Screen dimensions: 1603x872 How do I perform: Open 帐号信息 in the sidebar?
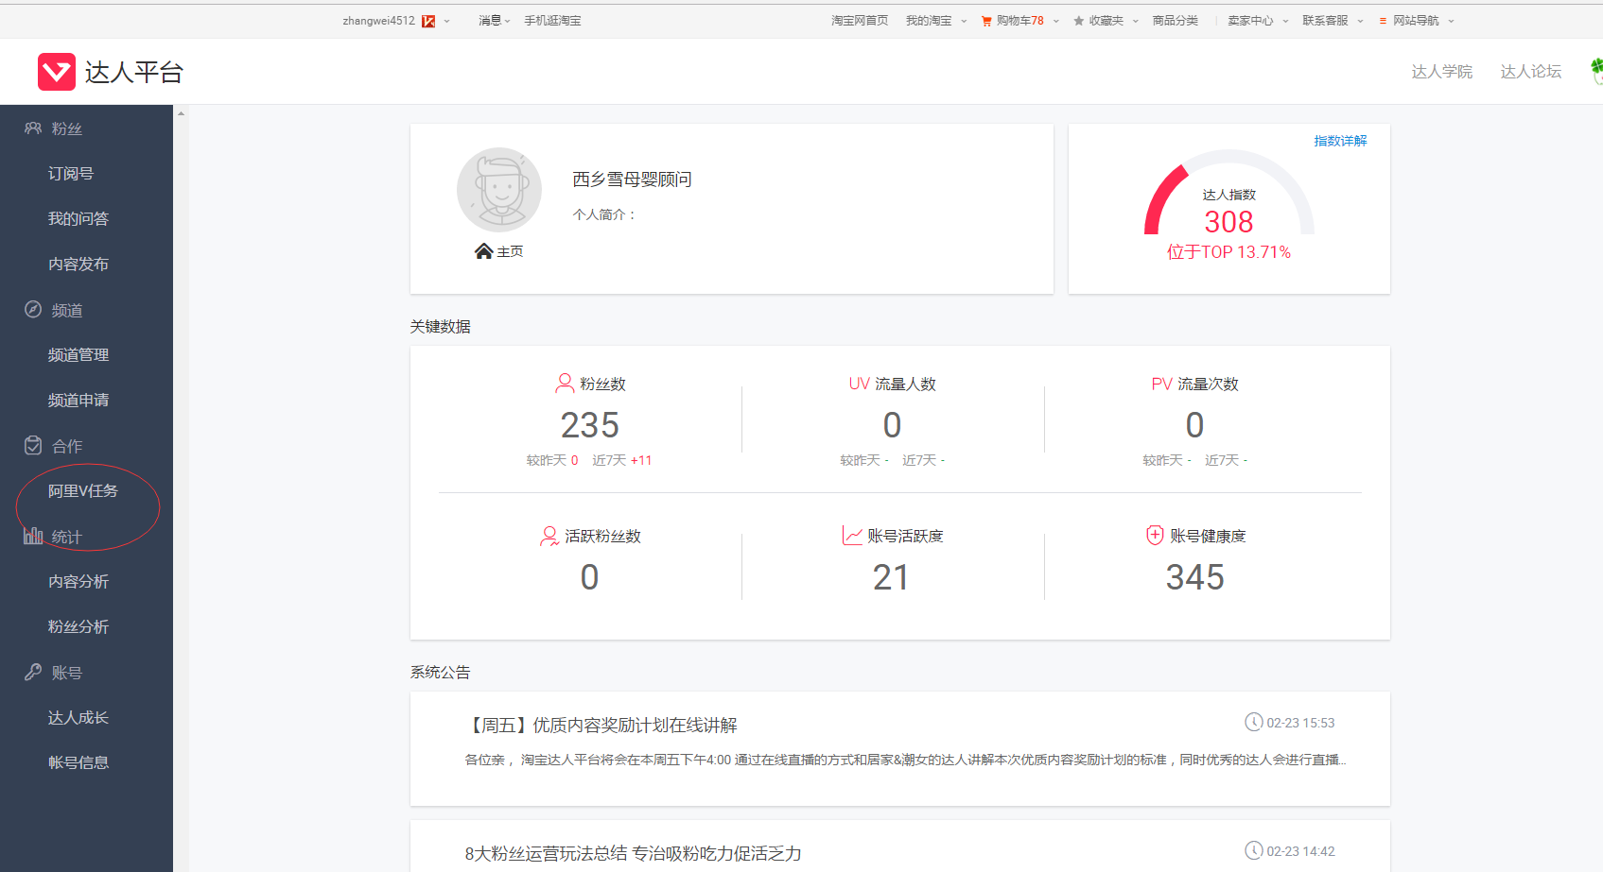pyautogui.click(x=78, y=762)
